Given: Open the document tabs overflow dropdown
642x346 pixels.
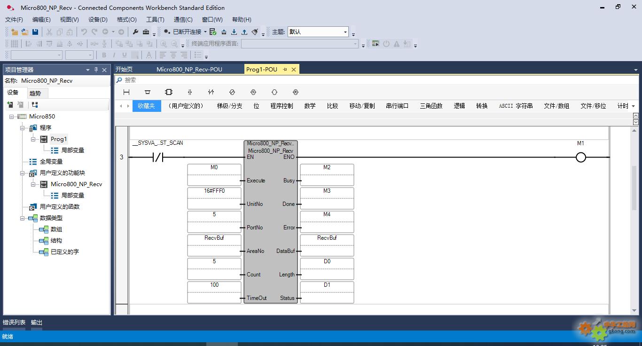Looking at the screenshot, I should 635,70.
